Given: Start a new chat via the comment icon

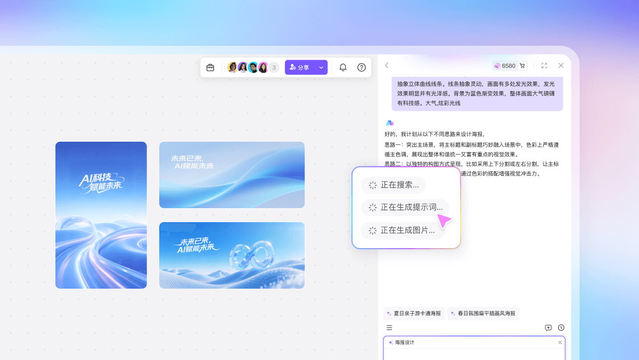Looking at the screenshot, I should (548, 327).
